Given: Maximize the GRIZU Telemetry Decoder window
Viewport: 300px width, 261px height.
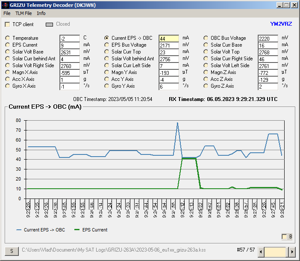Looking at the screenshot, I should (x=286, y=5).
